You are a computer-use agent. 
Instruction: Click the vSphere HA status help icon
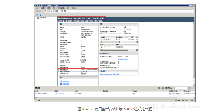pyautogui.click(x=81, y=60)
